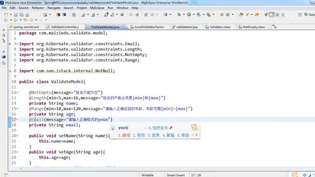
Task: Click the Forward navigation arrow icon
Action: point(41,20)
